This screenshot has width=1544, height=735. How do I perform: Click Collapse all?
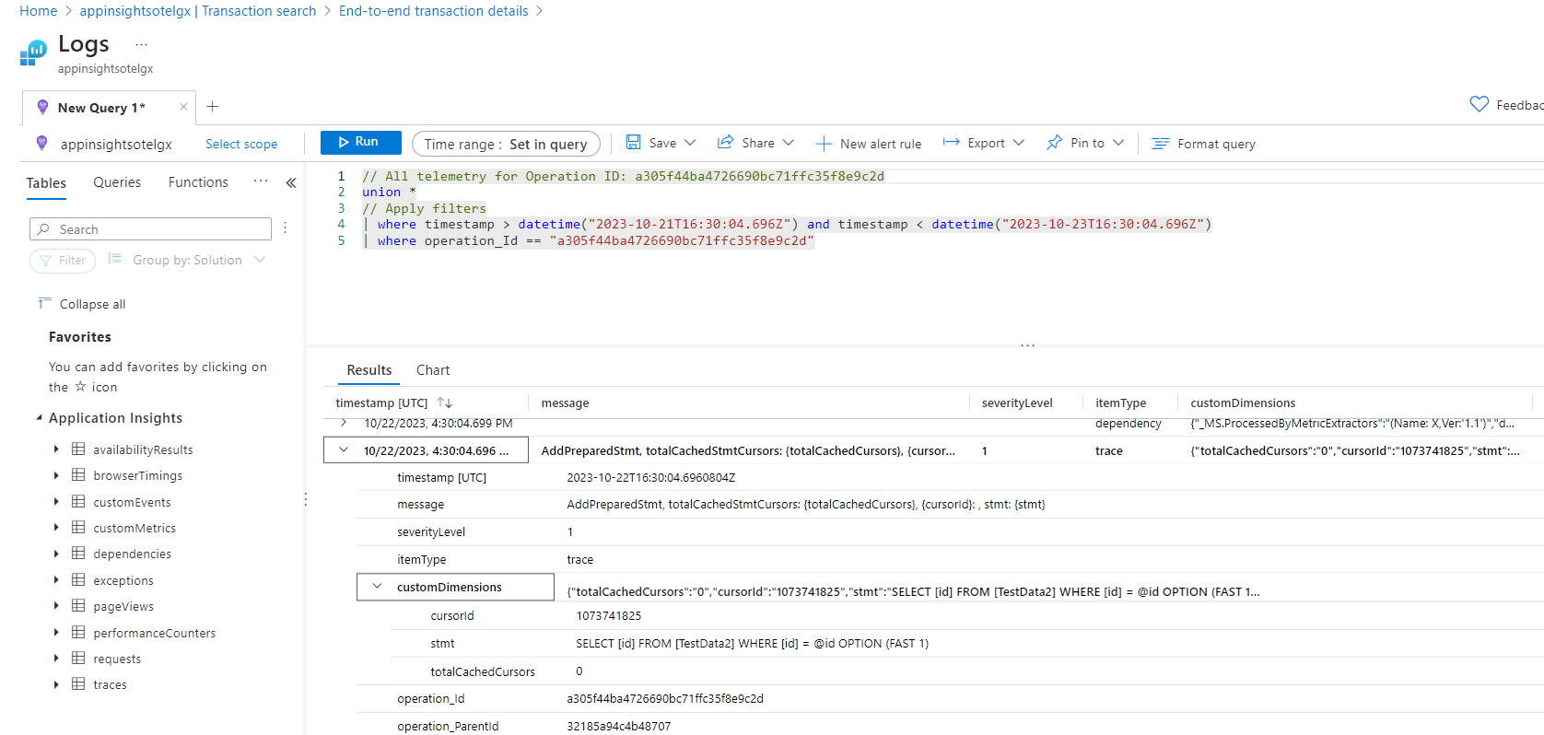point(82,304)
